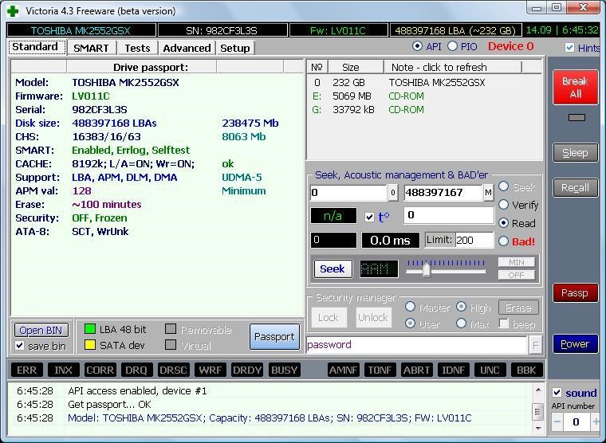
Task: Select the PIO access mode radio
Action: click(x=452, y=46)
